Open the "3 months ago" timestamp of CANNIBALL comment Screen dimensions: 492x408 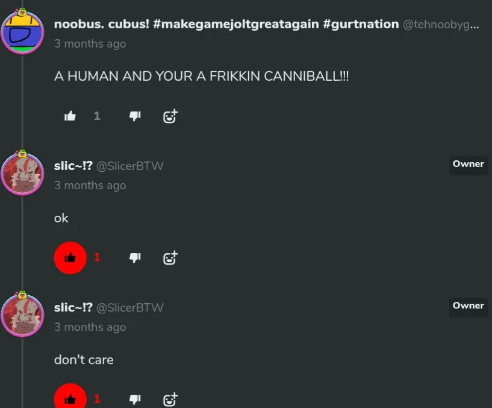pyautogui.click(x=90, y=43)
